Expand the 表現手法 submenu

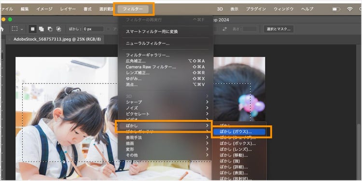pyautogui.click(x=165, y=138)
